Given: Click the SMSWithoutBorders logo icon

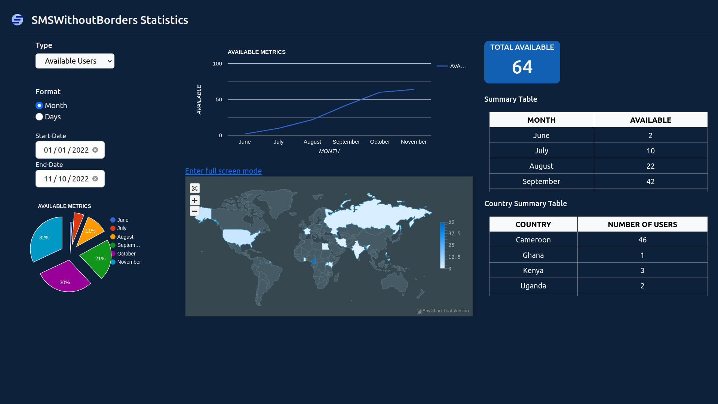Looking at the screenshot, I should 17,20.
